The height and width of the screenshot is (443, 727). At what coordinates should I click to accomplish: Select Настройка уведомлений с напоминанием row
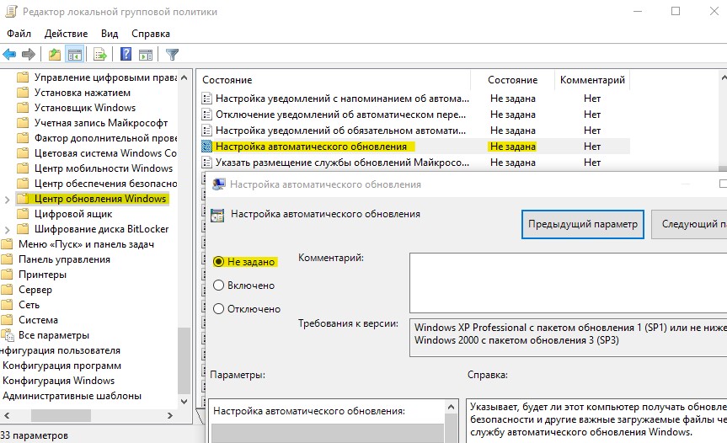(x=415, y=99)
